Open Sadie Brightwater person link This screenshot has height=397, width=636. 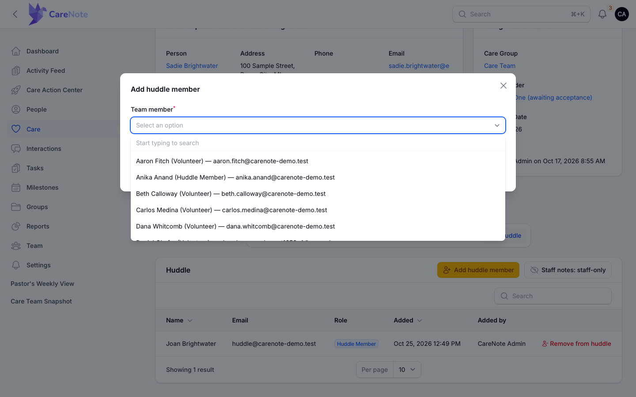192,66
